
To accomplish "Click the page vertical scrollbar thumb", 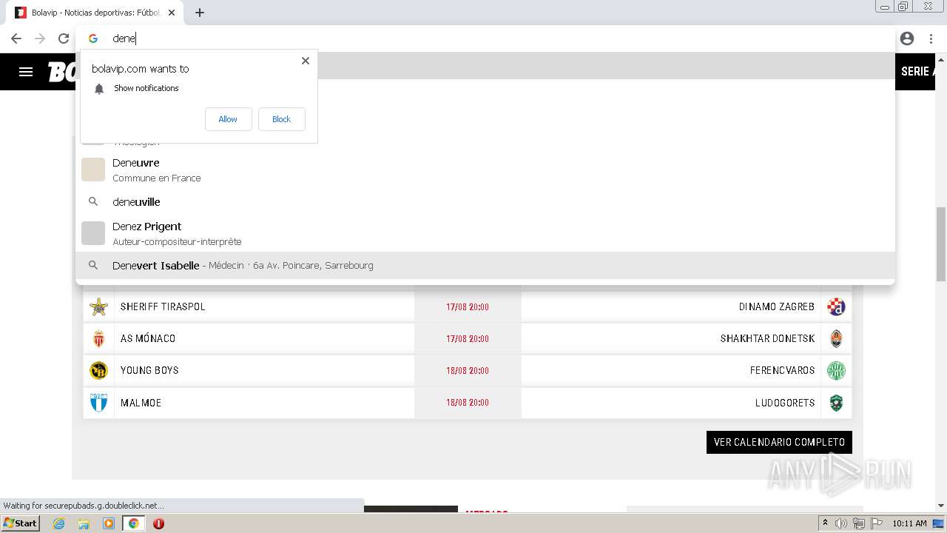I will pos(941,244).
